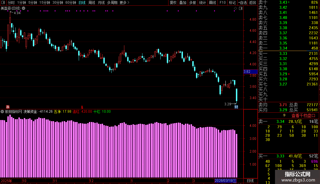The width and height of the screenshot is (320, 184).
Task: Activate the 画线 drawing tool
Action: pyautogui.click(x=212, y=3)
